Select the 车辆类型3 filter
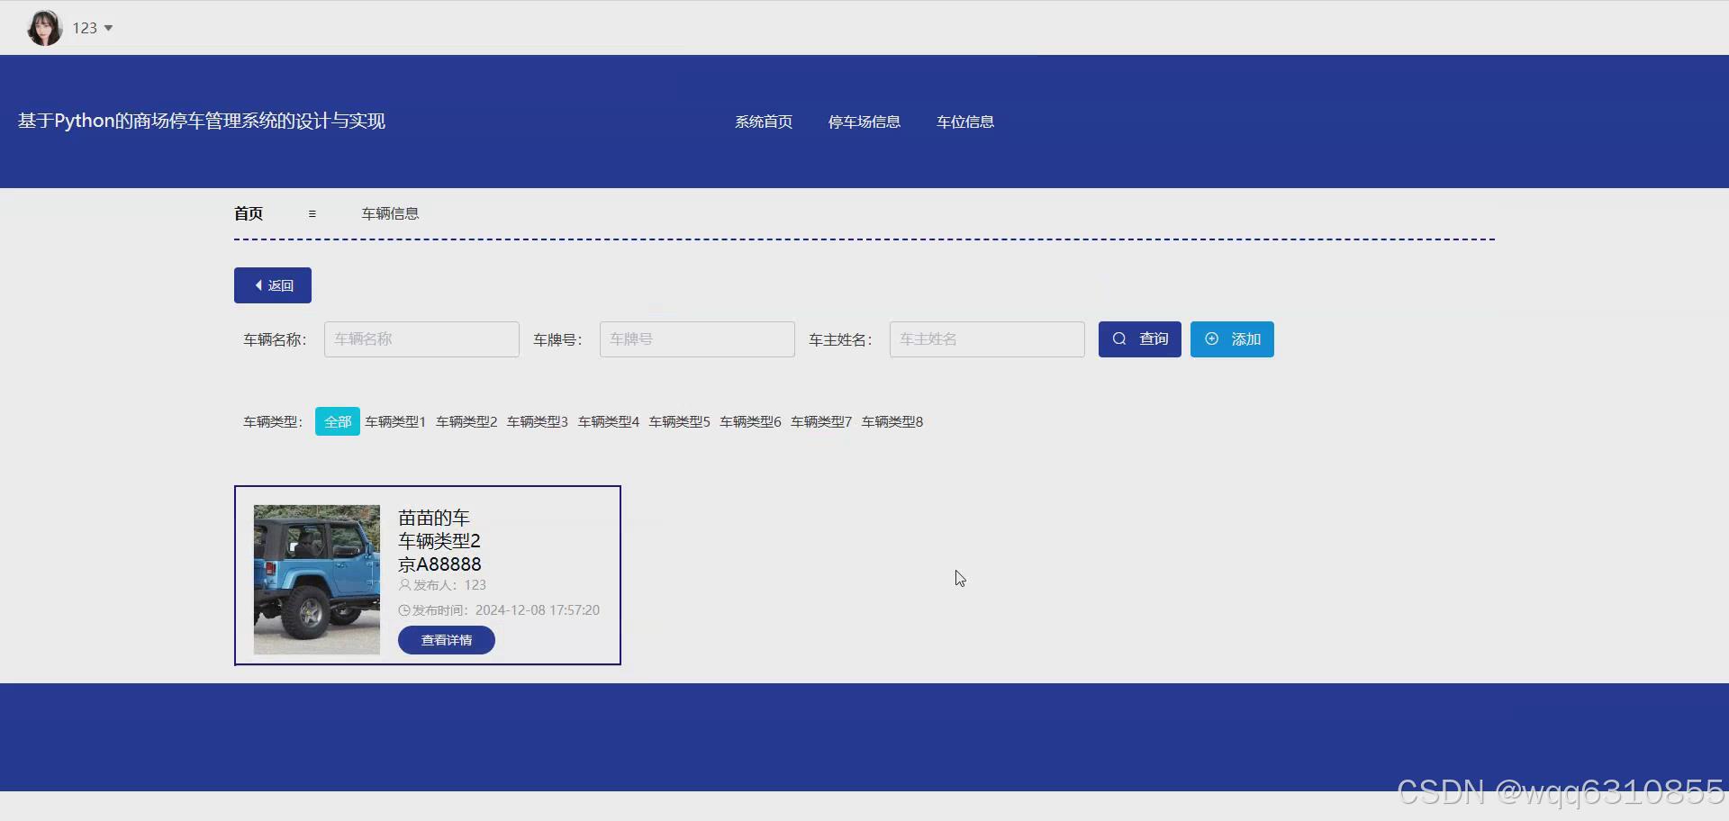 536,421
